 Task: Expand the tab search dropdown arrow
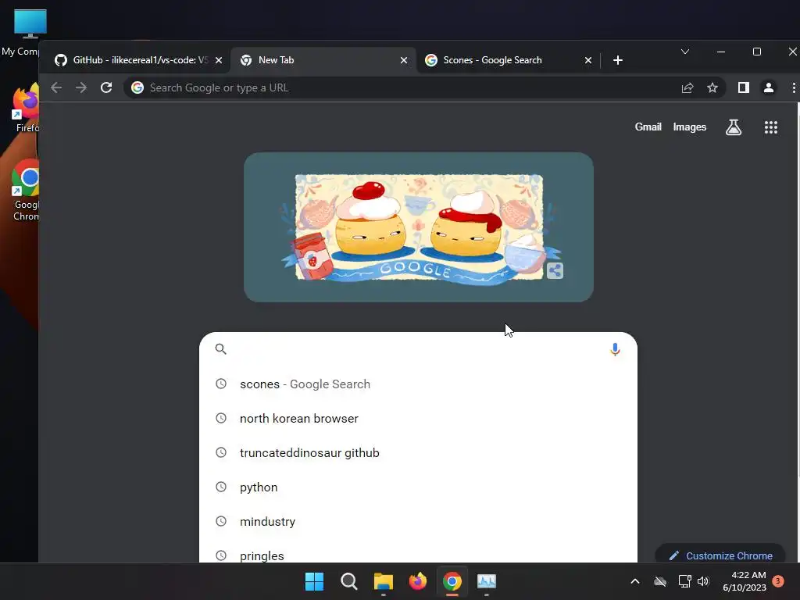coord(684,52)
